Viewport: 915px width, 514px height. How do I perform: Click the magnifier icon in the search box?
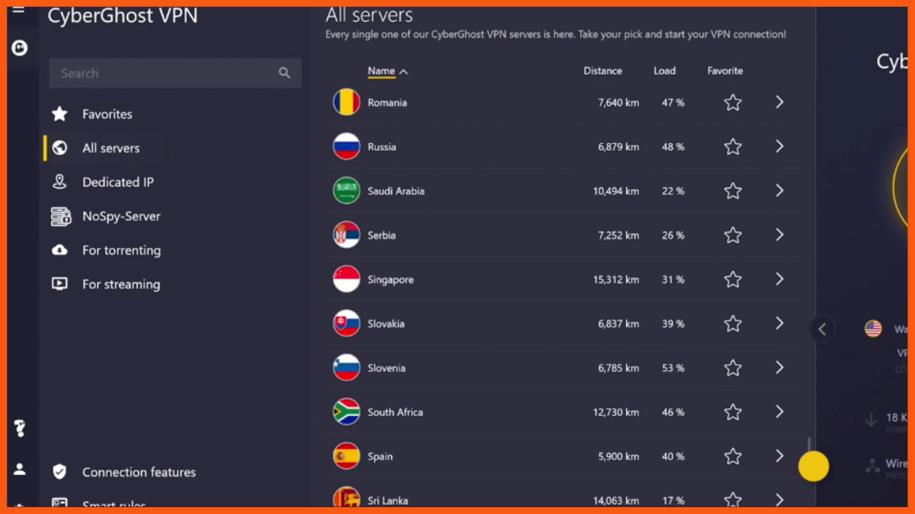click(x=284, y=73)
